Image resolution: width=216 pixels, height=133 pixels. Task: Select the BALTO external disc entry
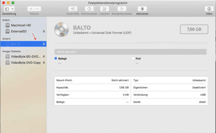(16, 44)
